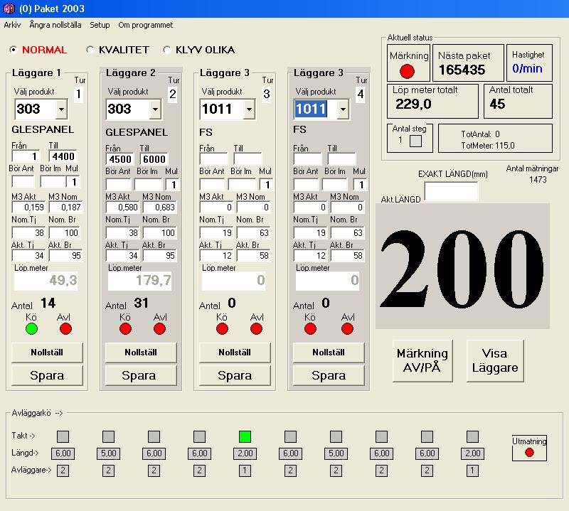Toggle the Antal steg checkbox

[x=415, y=141]
